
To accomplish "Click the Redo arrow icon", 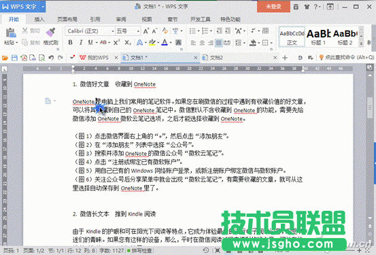I will 61,58.
